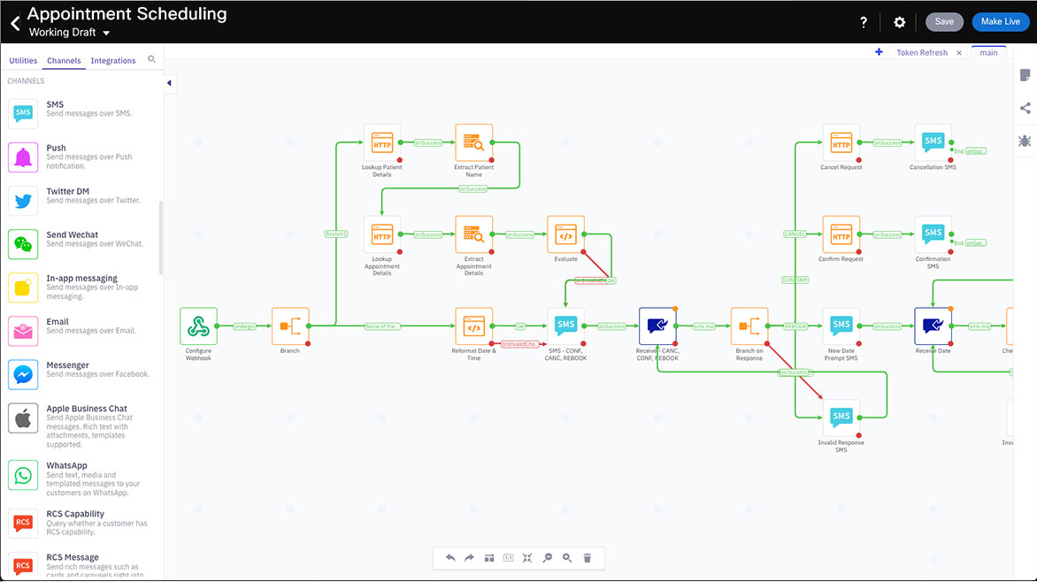
Task: Click the node search magnifier icon
Action: tap(151, 59)
